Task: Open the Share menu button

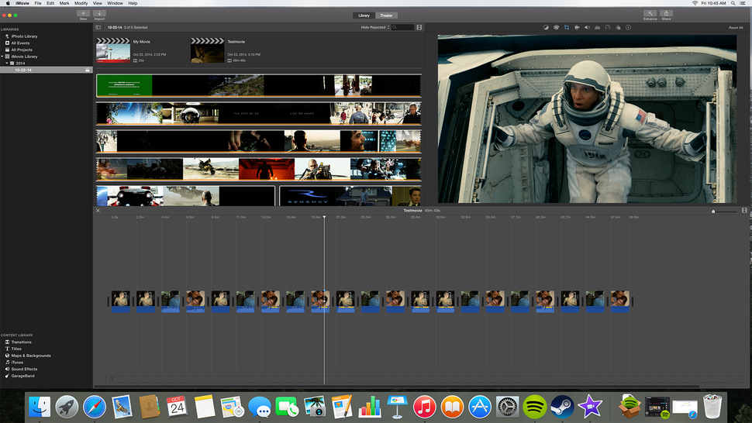Action: pyautogui.click(x=666, y=13)
